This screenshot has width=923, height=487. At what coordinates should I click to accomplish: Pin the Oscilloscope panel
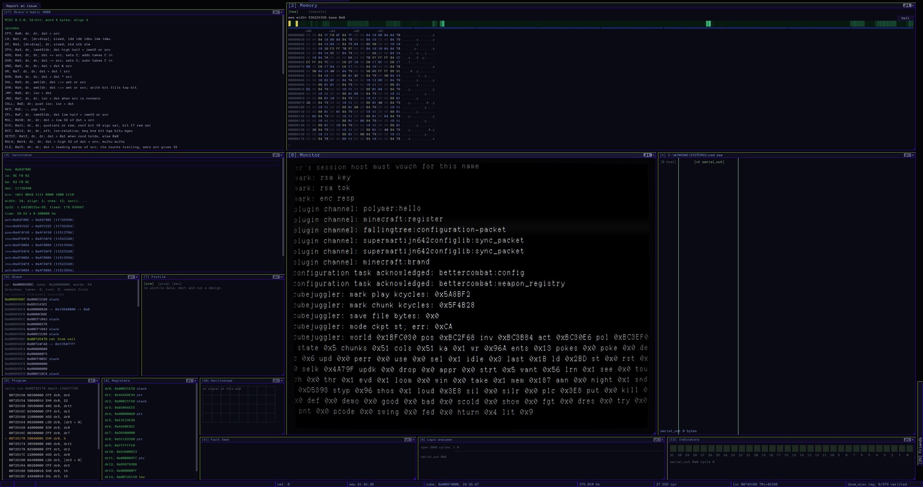(x=275, y=381)
